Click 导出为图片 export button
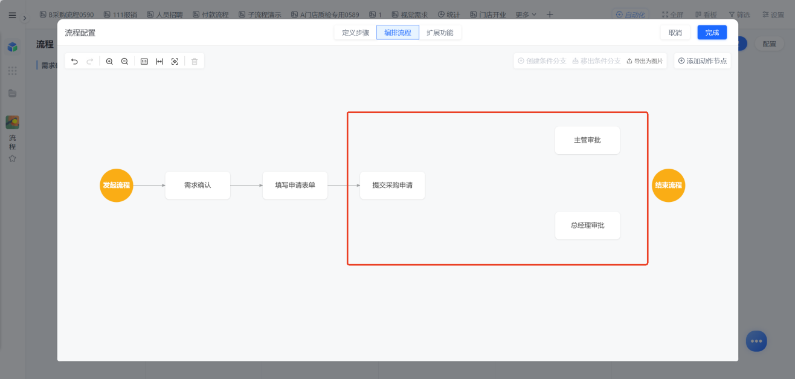Viewport: 795px width, 379px height. (645, 61)
